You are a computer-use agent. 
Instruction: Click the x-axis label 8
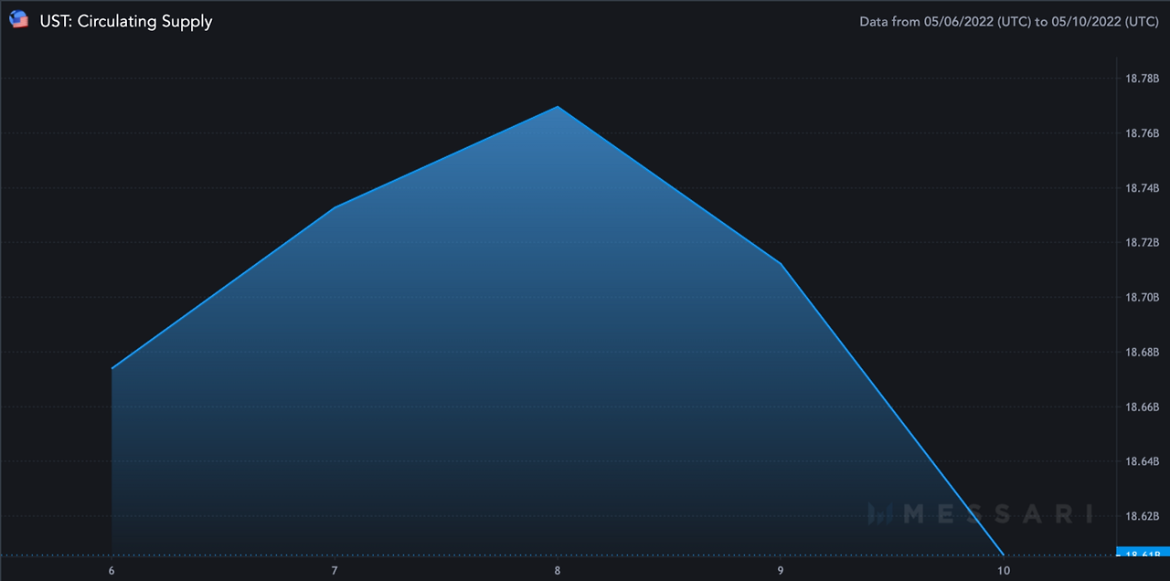(x=558, y=570)
